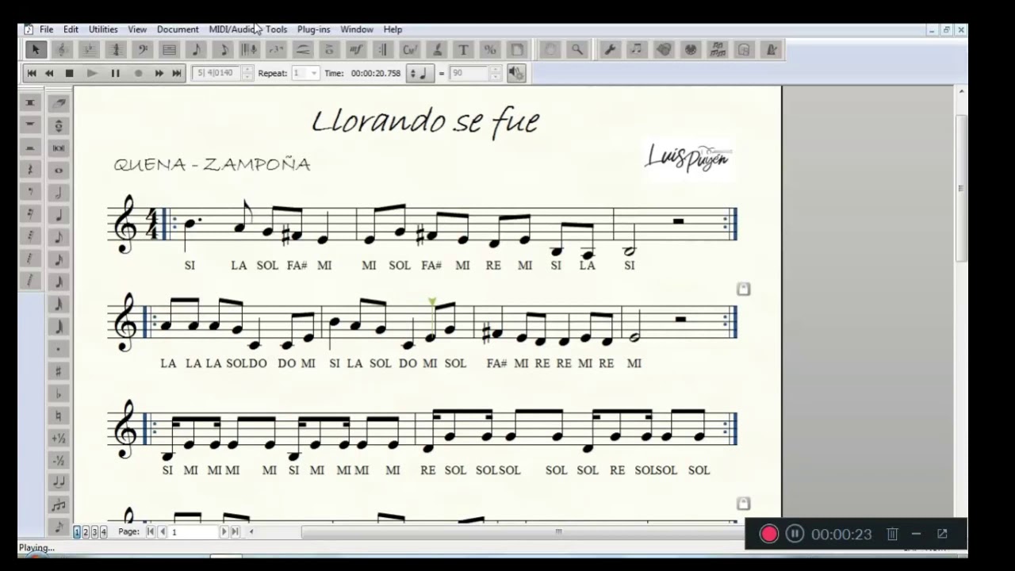This screenshot has width=1015, height=571.
Task: Click the horizontal scrollbar thumb
Action: [x=559, y=532]
